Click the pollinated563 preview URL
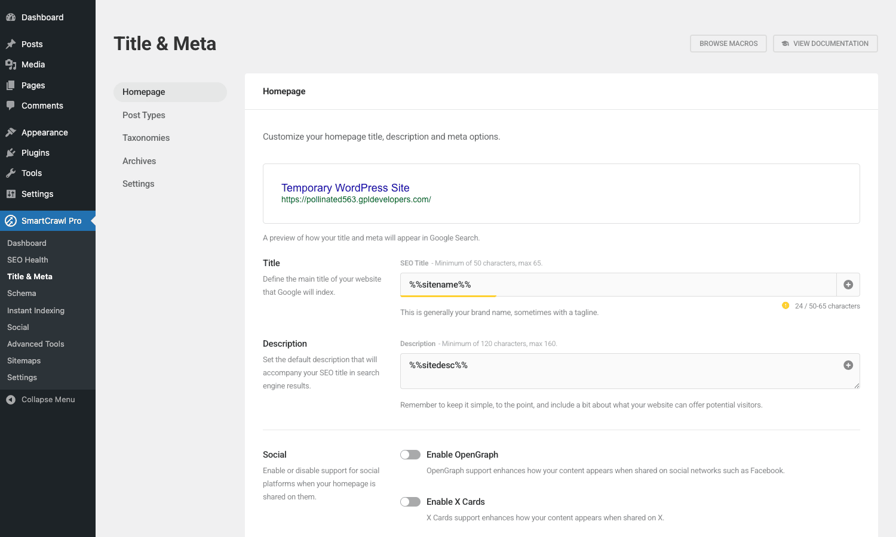The image size is (896, 537). (x=356, y=199)
